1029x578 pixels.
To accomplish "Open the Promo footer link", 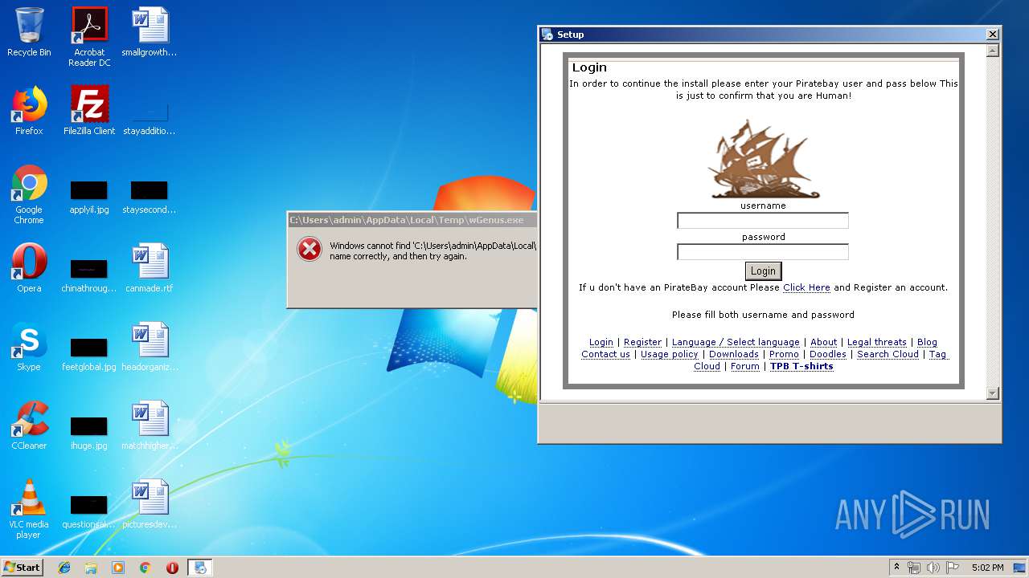I will pos(784,354).
